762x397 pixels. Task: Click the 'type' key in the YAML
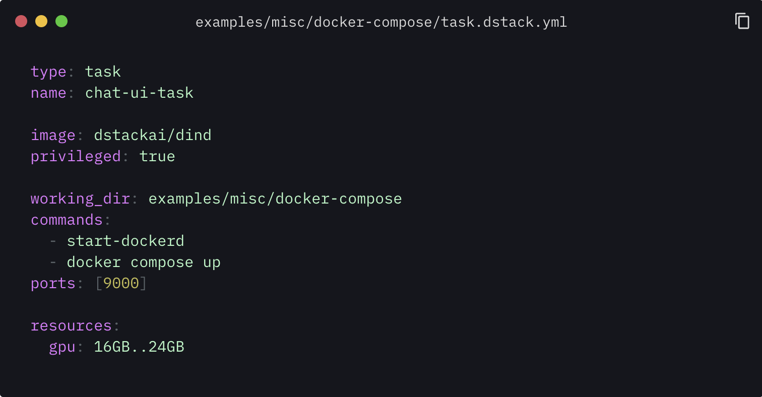[x=49, y=72]
